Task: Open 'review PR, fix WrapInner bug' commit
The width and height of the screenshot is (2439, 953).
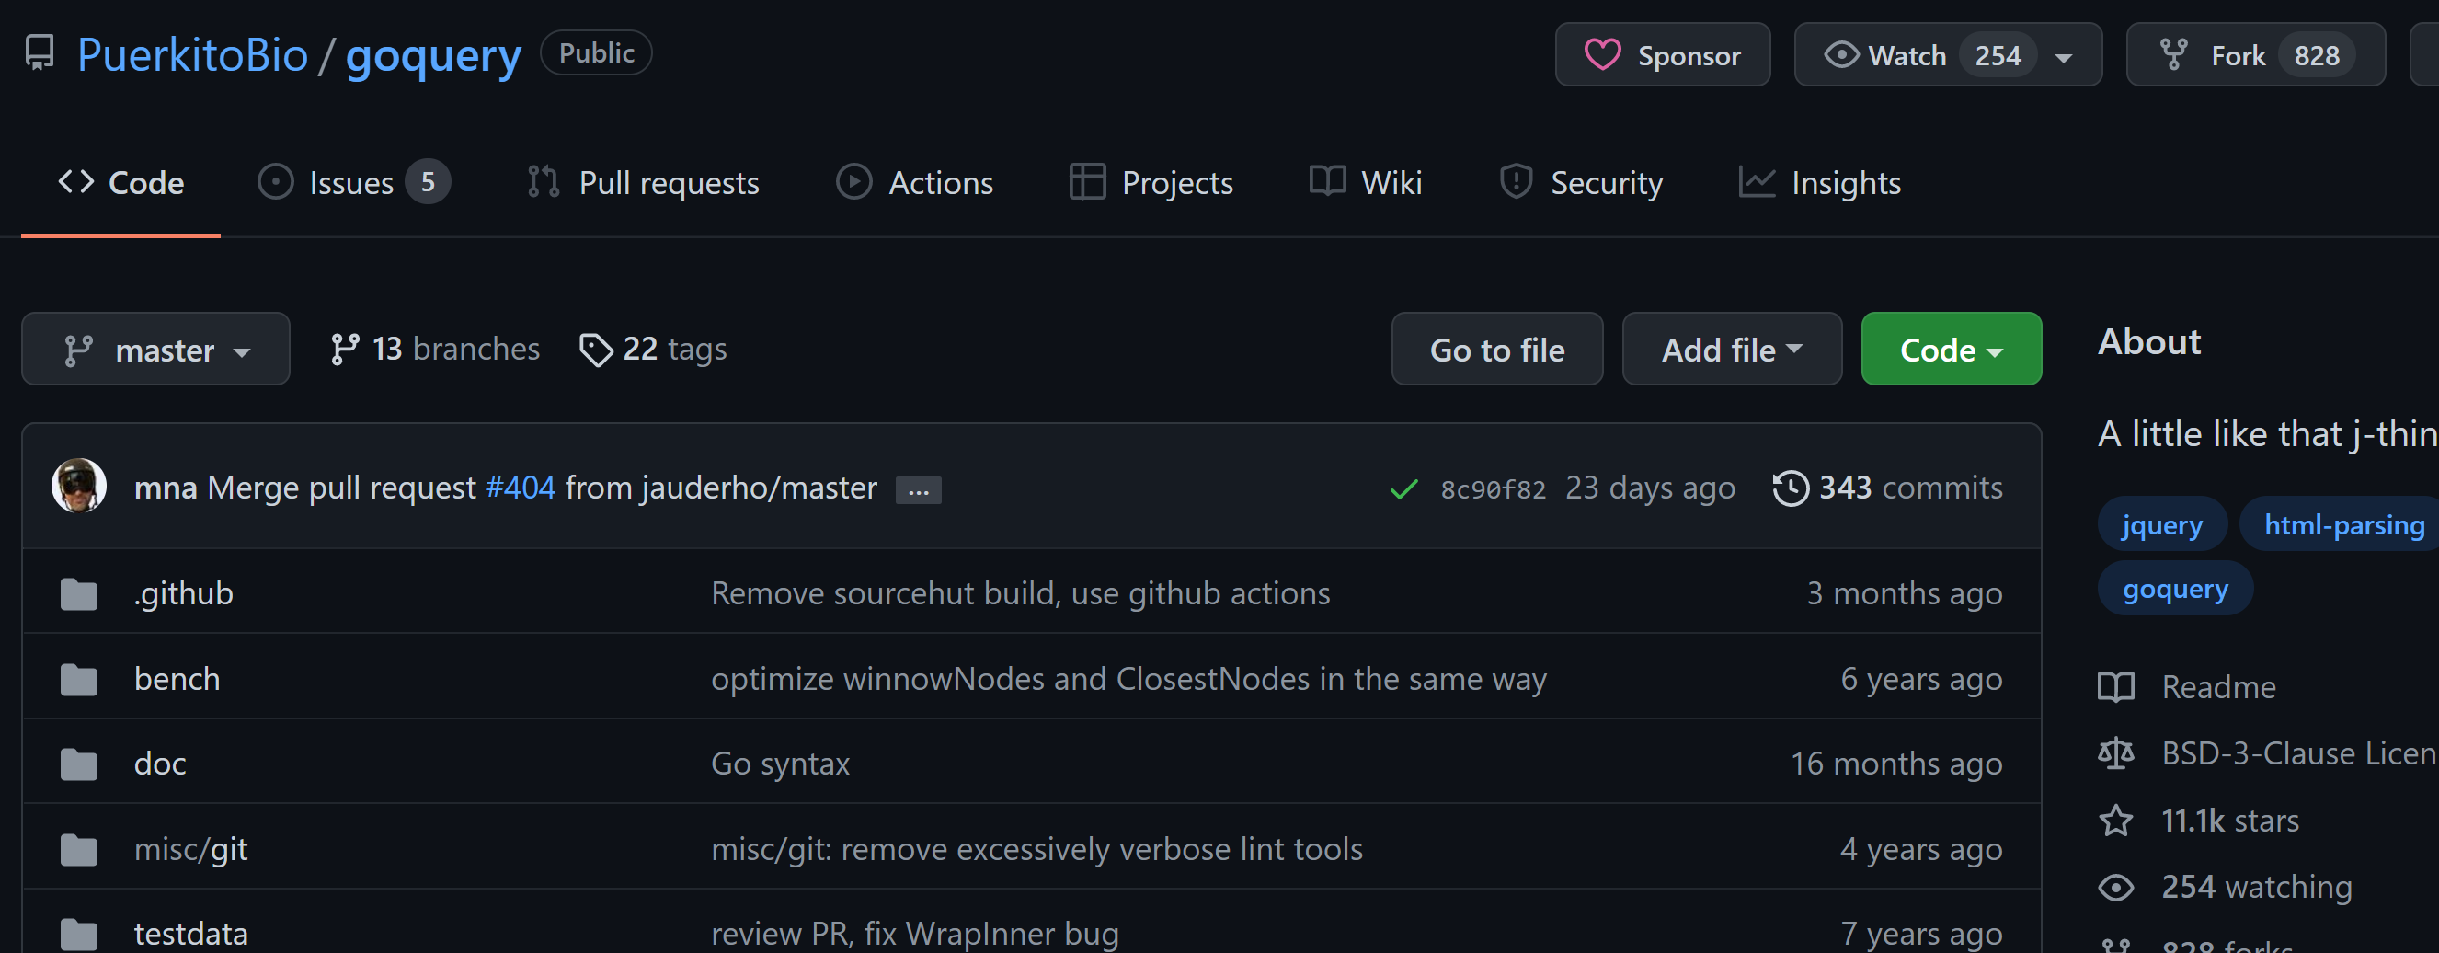Action: pos(914,934)
